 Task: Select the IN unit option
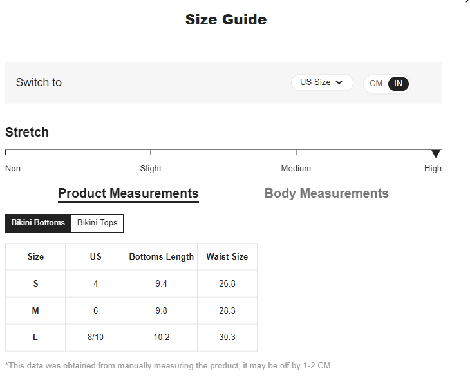(x=398, y=83)
